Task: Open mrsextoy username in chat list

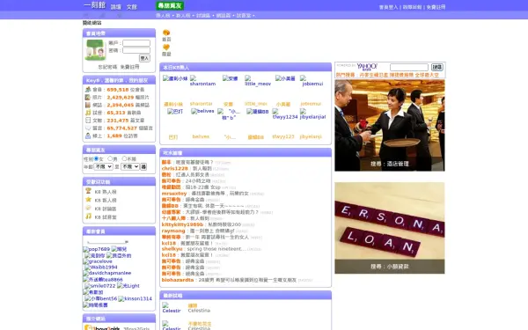Action: click(x=174, y=194)
